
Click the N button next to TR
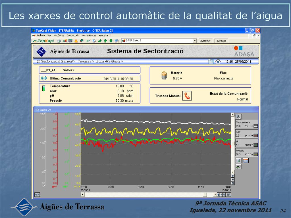tap(224, 195)
